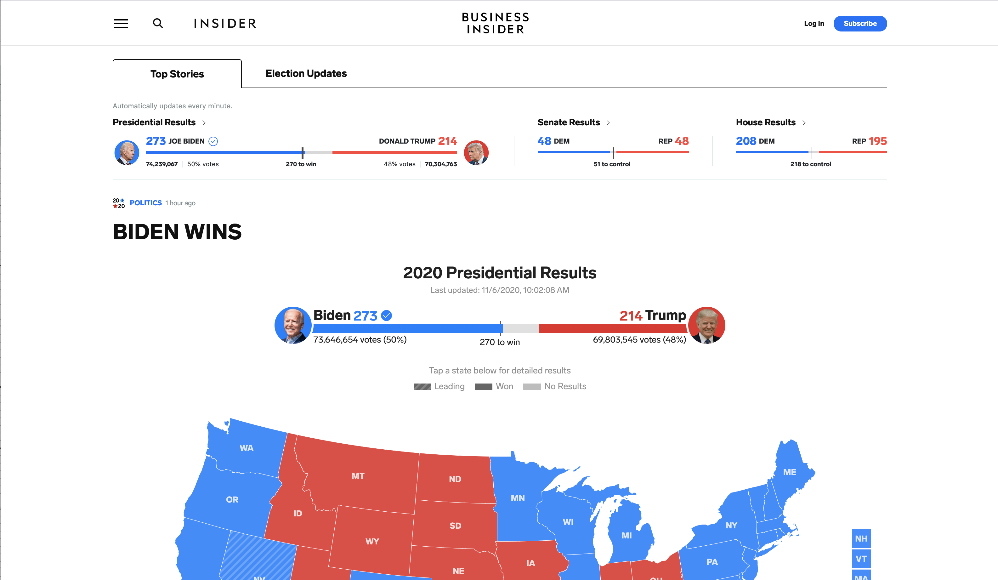Click Joe Biden's avatar in top results bar
This screenshot has width=998, height=580.
point(127,152)
